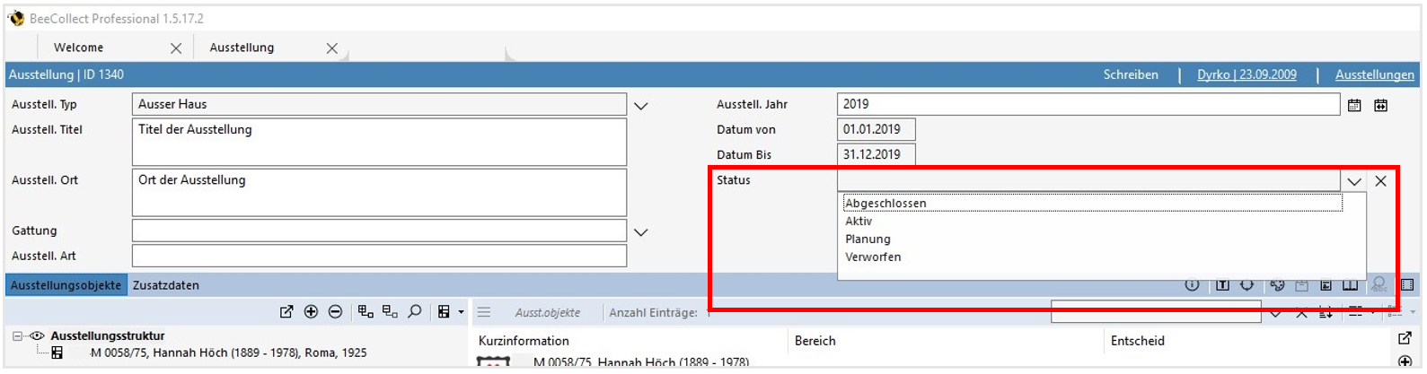Select the tree item M 0058/75, Hannah Höch
The image size is (1427, 374).
(x=228, y=353)
